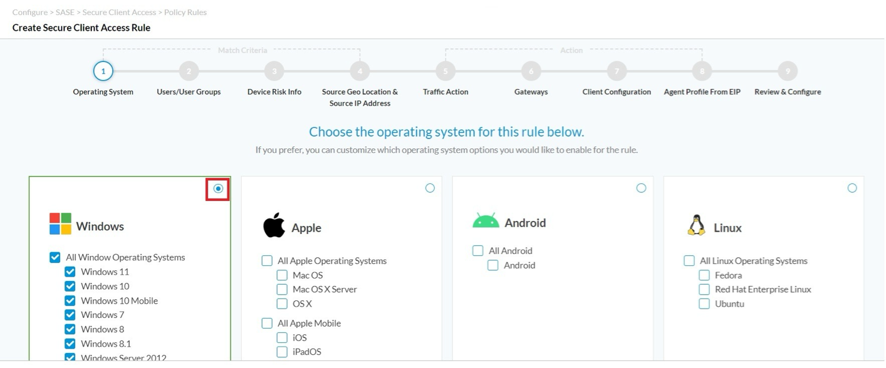Screen dimensions: 886x368
Task: Select step 6 Gateways circle
Action: coord(531,72)
